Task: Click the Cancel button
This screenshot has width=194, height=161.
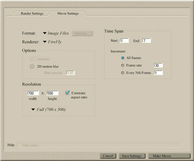Action: [108, 156]
